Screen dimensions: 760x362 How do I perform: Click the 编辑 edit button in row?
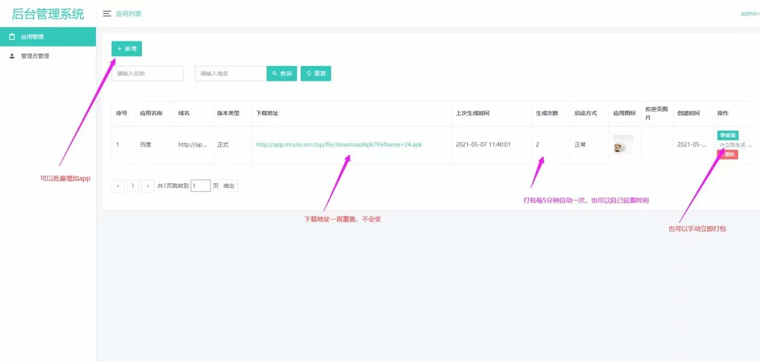727,135
